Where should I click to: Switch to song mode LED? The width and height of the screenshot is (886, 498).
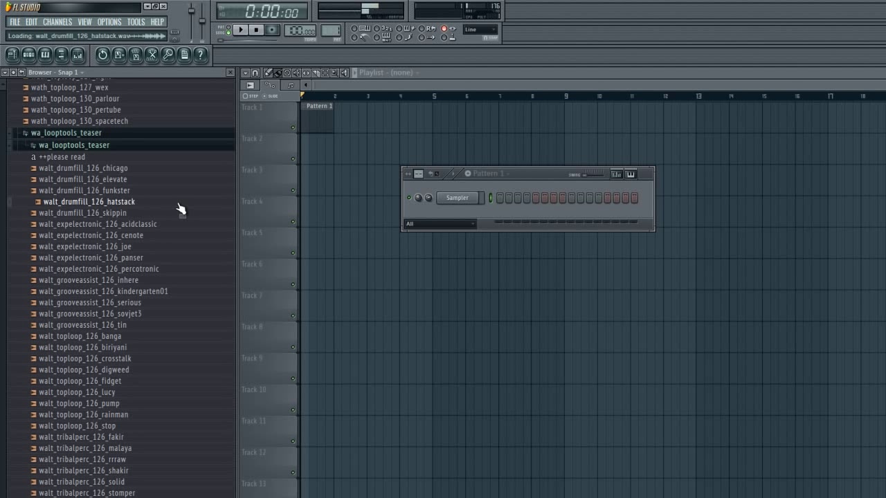(228, 33)
